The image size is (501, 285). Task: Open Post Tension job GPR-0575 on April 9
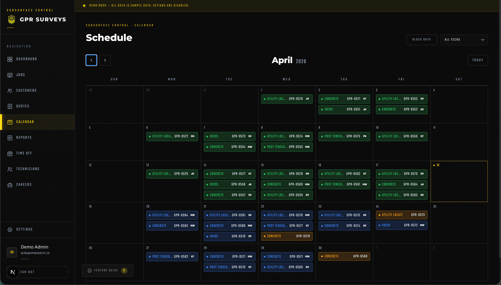coord(344,136)
